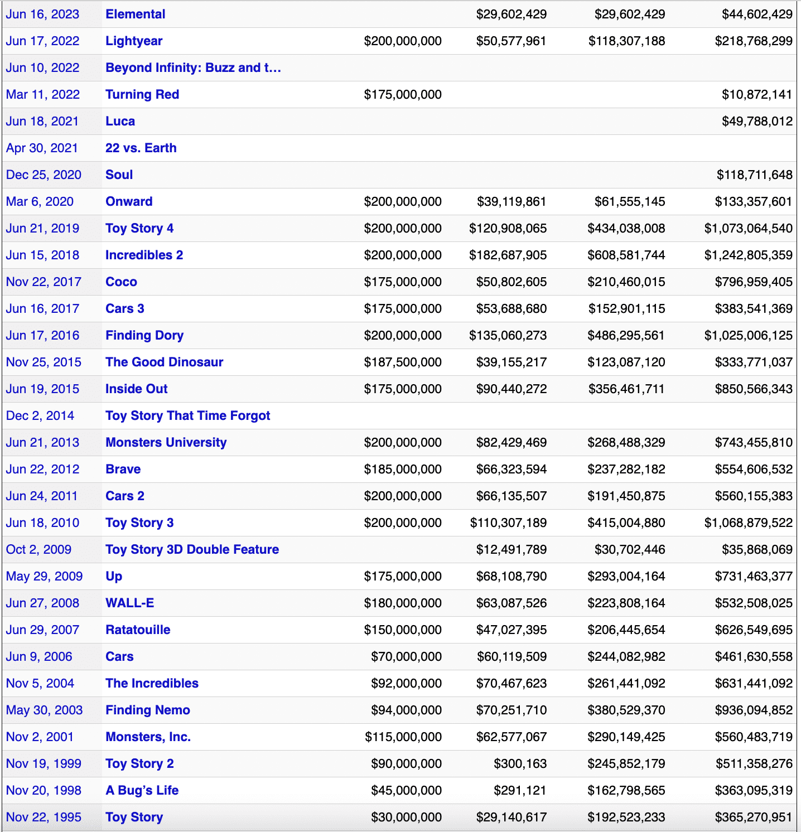Select the Finding Nemo link
The width and height of the screenshot is (801, 832).
[x=148, y=710]
